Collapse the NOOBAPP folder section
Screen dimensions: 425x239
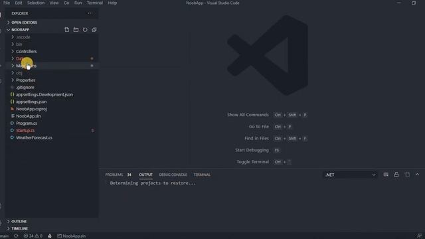20,29
